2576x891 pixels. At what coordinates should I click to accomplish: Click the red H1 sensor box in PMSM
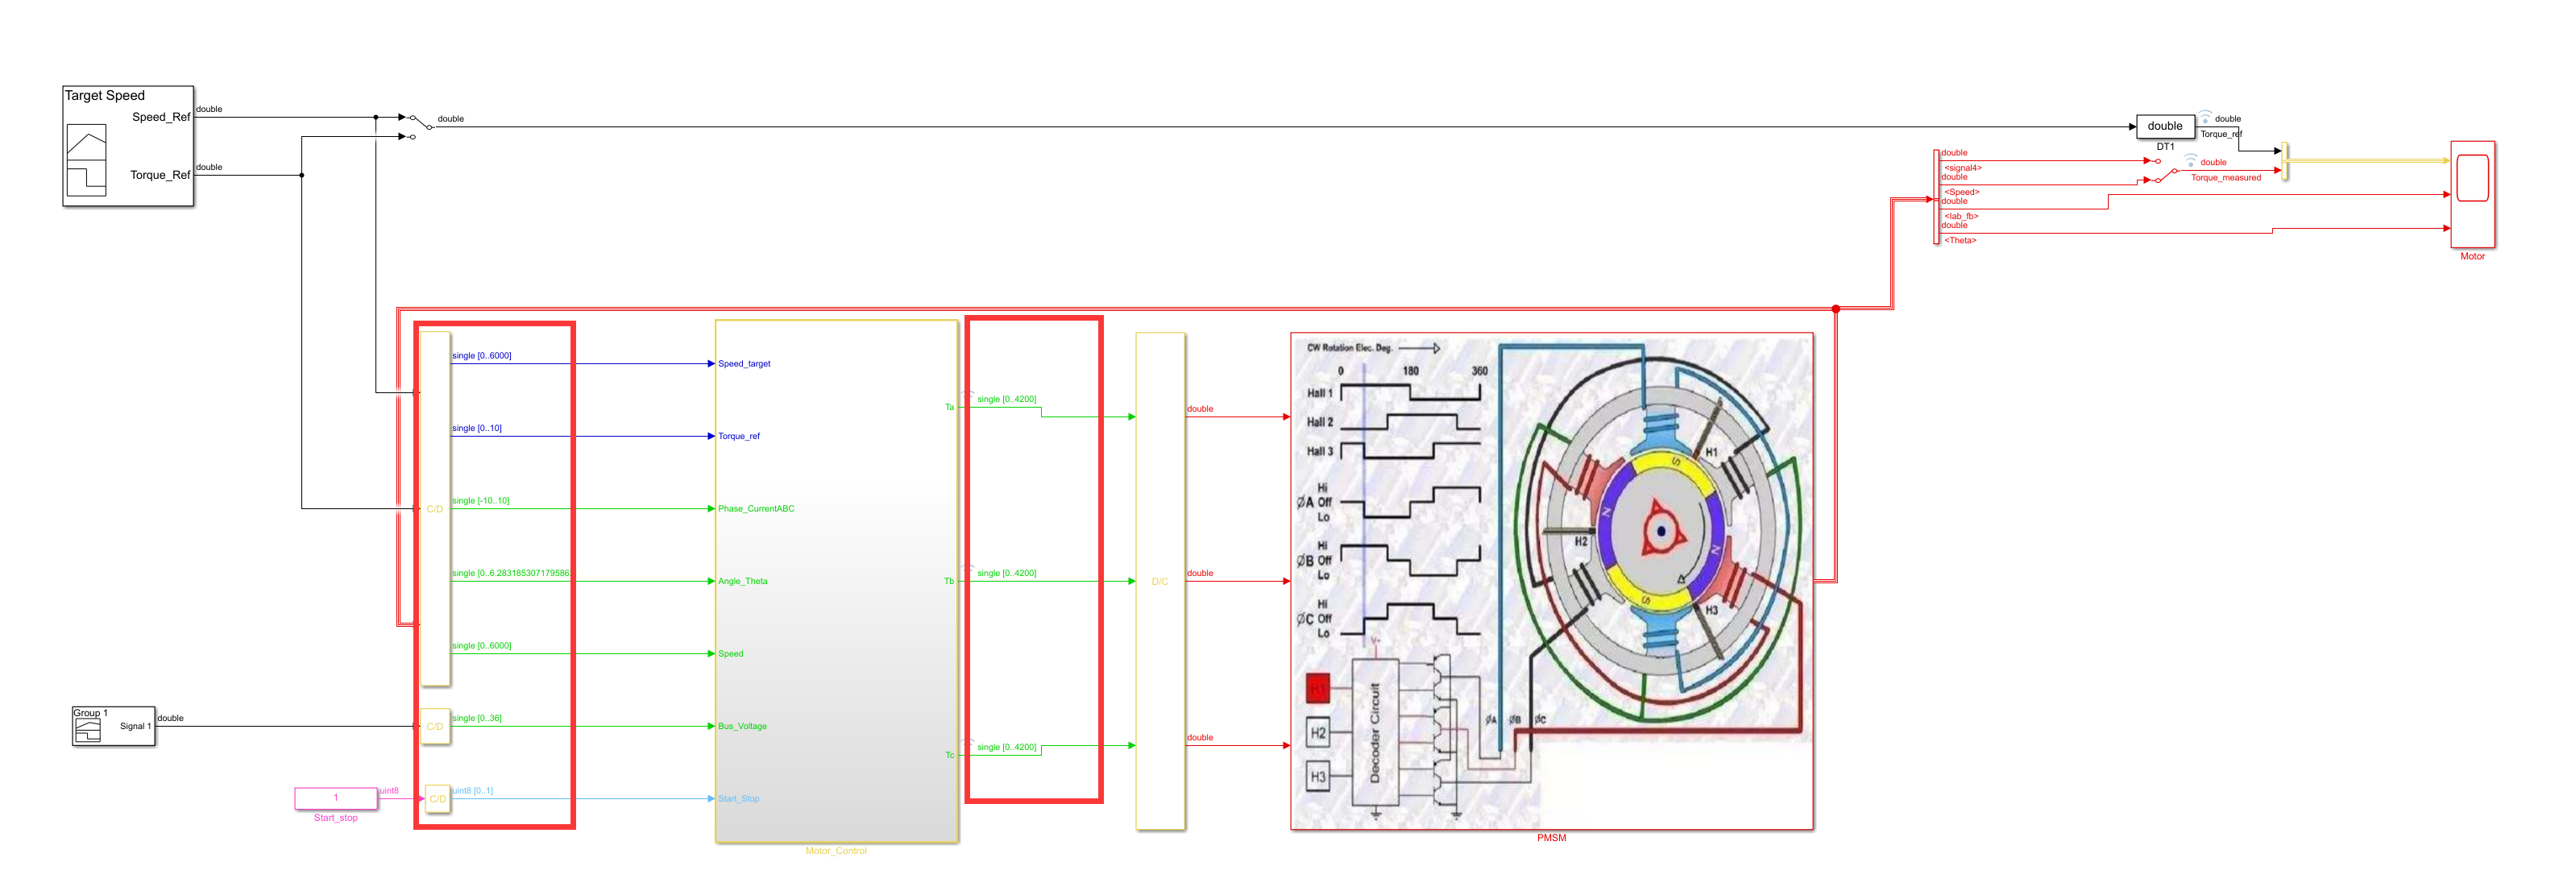tap(1318, 688)
